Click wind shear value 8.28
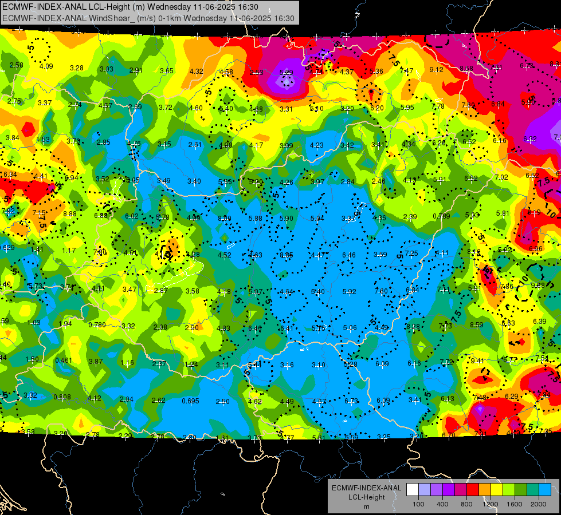 click(x=413, y=326)
